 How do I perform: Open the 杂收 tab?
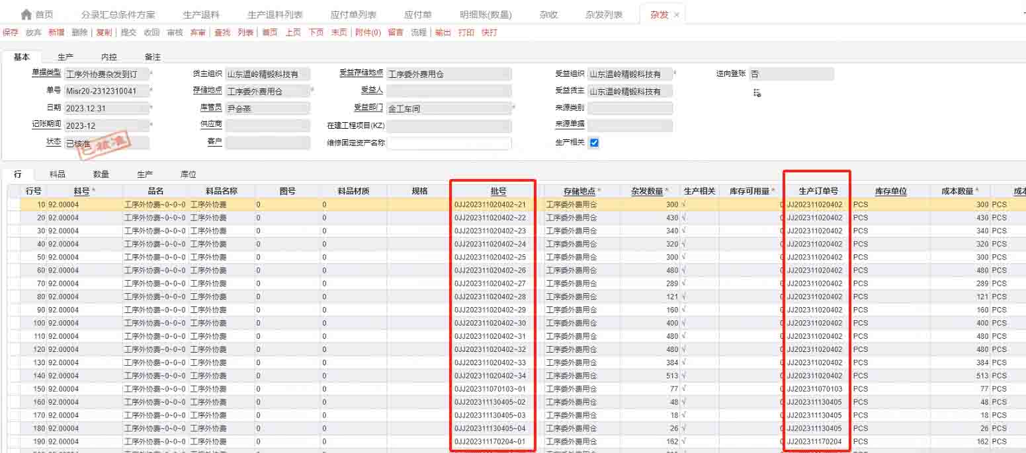pyautogui.click(x=548, y=15)
